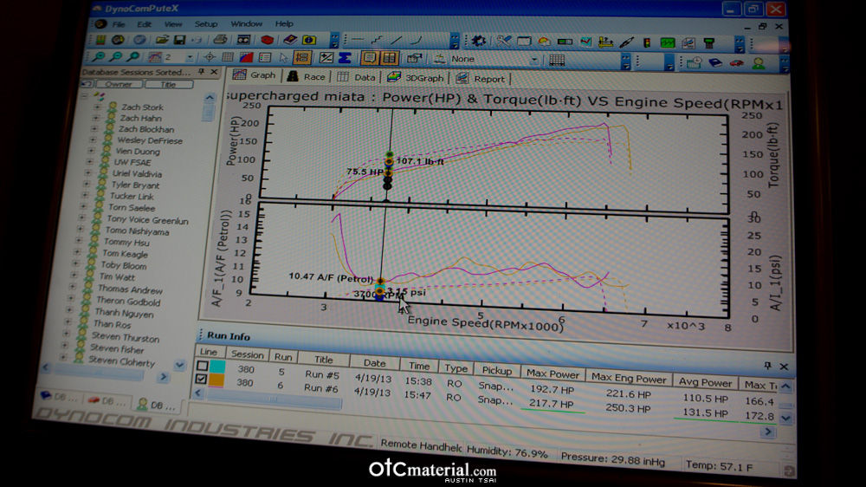Switch to the Report tab
The width and height of the screenshot is (866, 487).
[481, 79]
